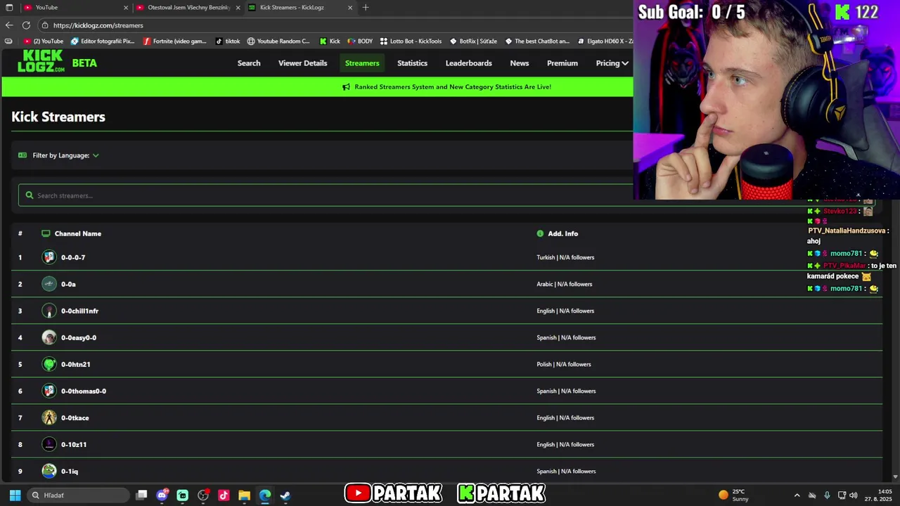Open streamer 0-10z11 channel
Viewport: 900px width, 506px height.
[x=74, y=444]
